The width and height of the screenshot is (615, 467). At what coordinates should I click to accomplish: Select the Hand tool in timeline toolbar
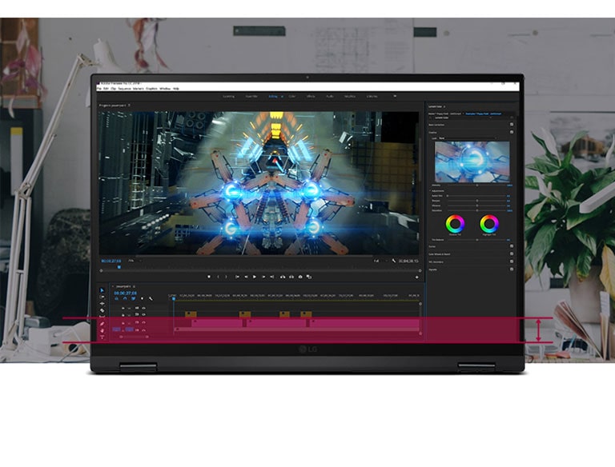click(102, 330)
